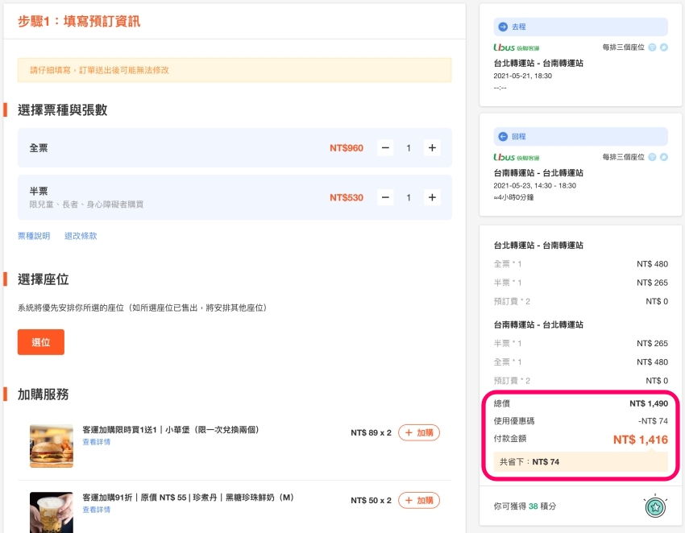685x533 pixels.
Task: View details 查看詳情 for milk tea add-on
Action: click(96, 510)
